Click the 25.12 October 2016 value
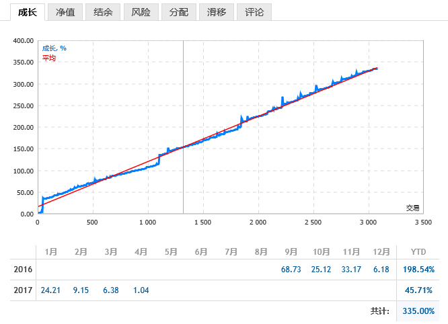 321,270
